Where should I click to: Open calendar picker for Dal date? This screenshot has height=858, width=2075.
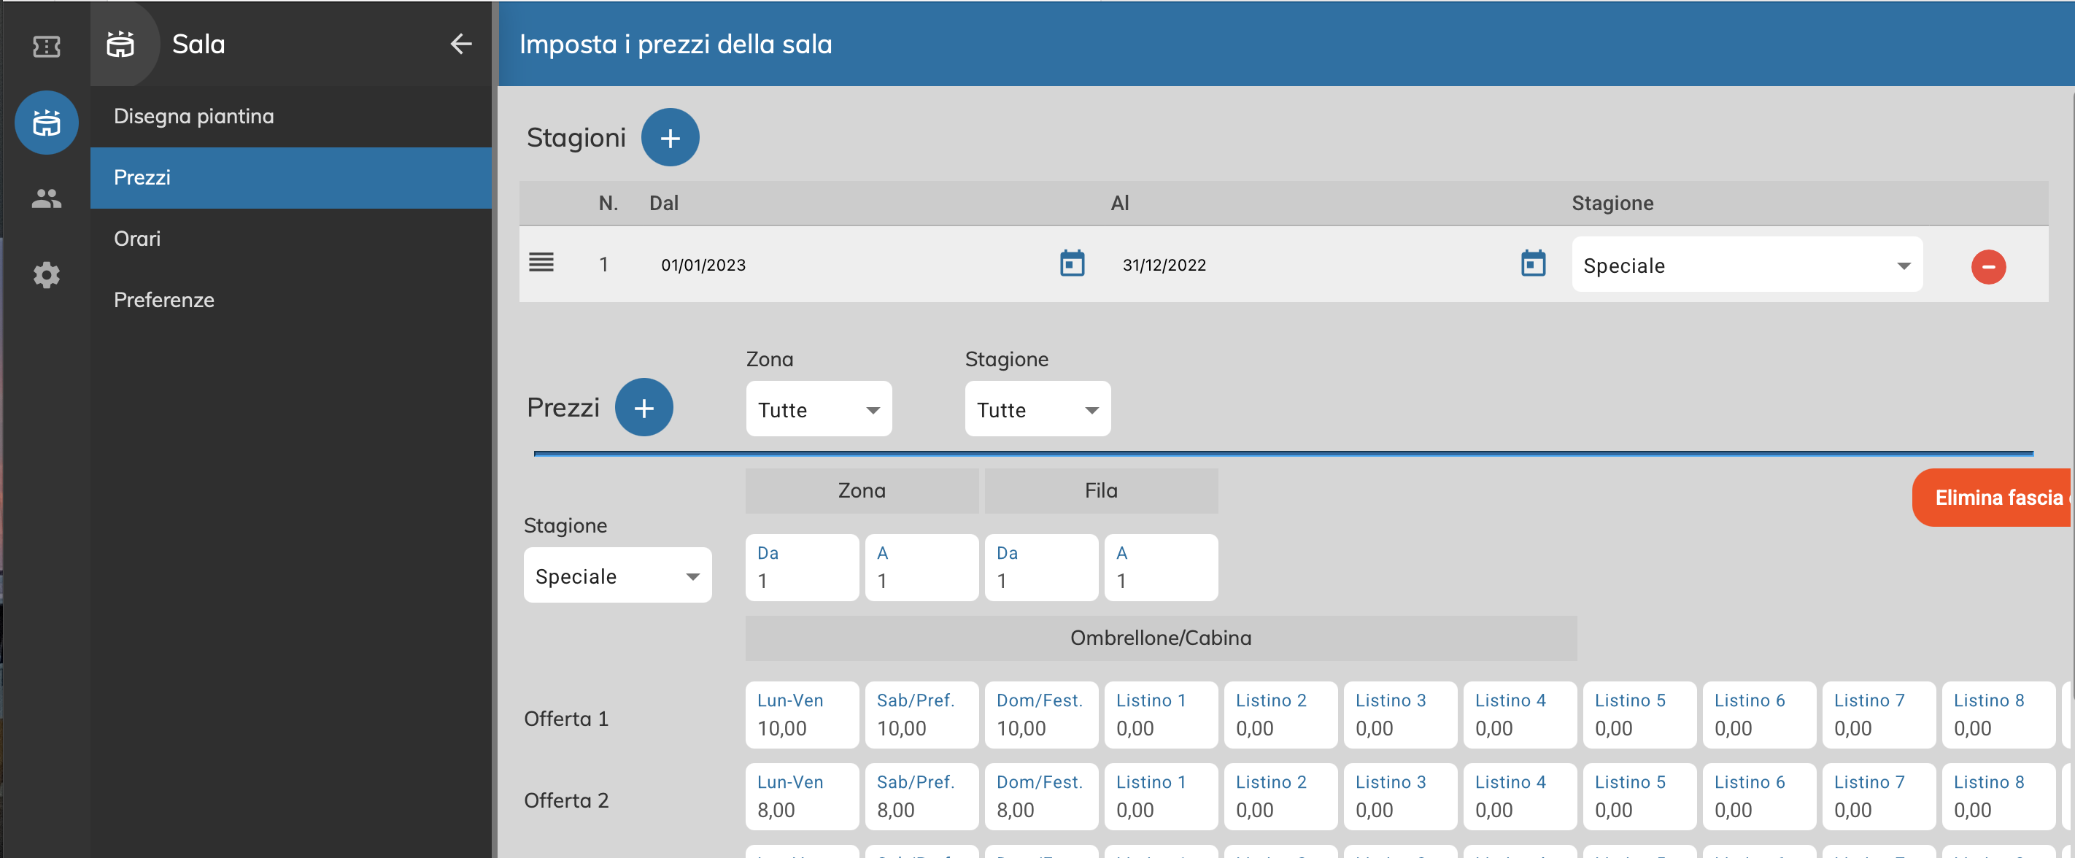click(1071, 263)
